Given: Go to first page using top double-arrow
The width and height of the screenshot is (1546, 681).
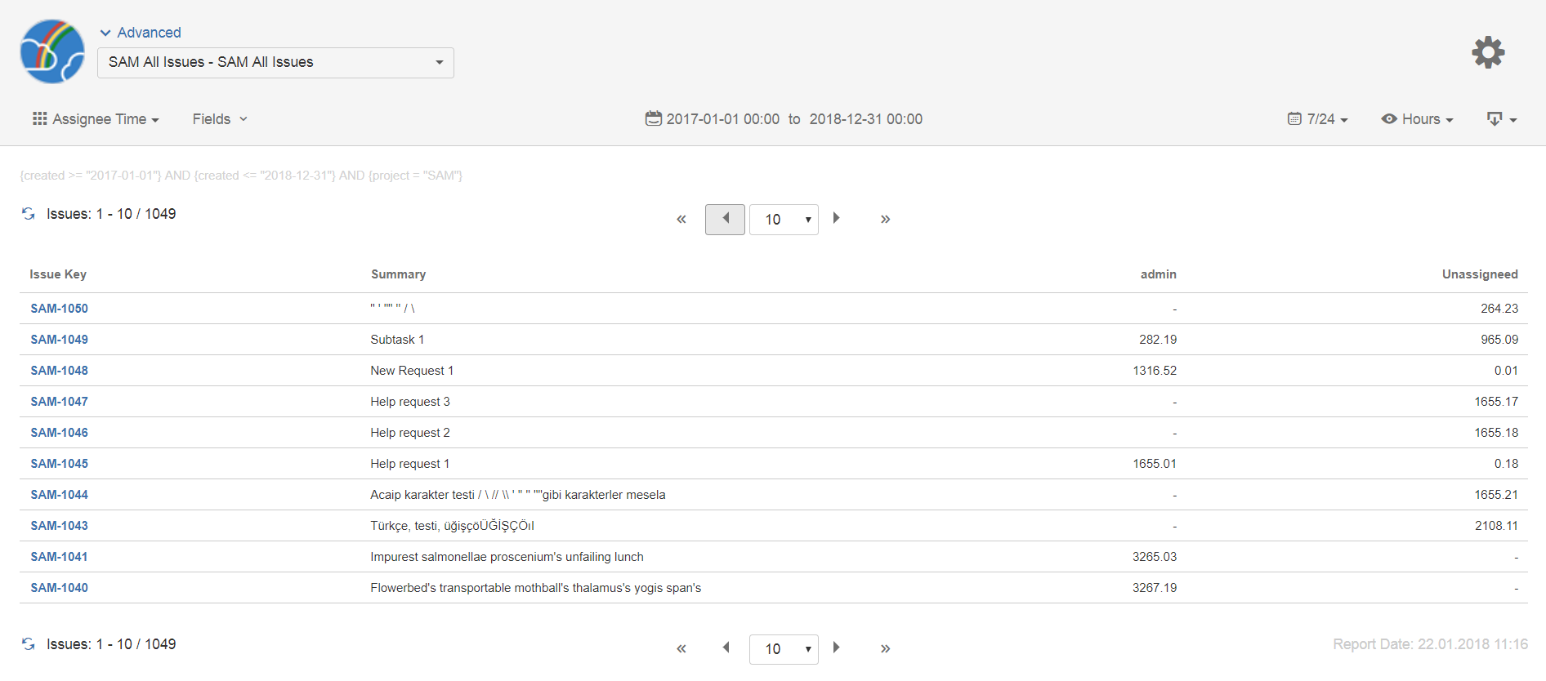Looking at the screenshot, I should 681,219.
